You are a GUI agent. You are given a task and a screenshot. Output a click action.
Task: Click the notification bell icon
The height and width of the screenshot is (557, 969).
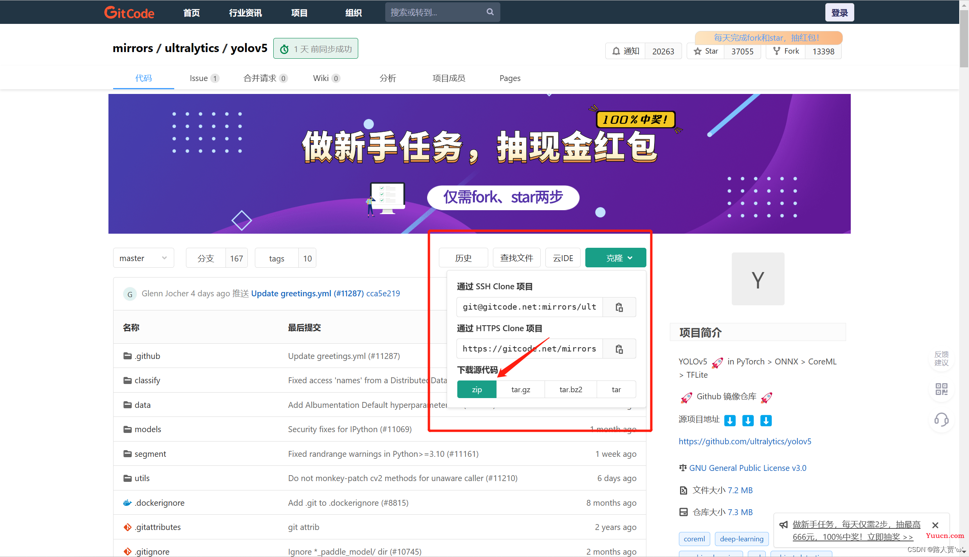pos(616,51)
